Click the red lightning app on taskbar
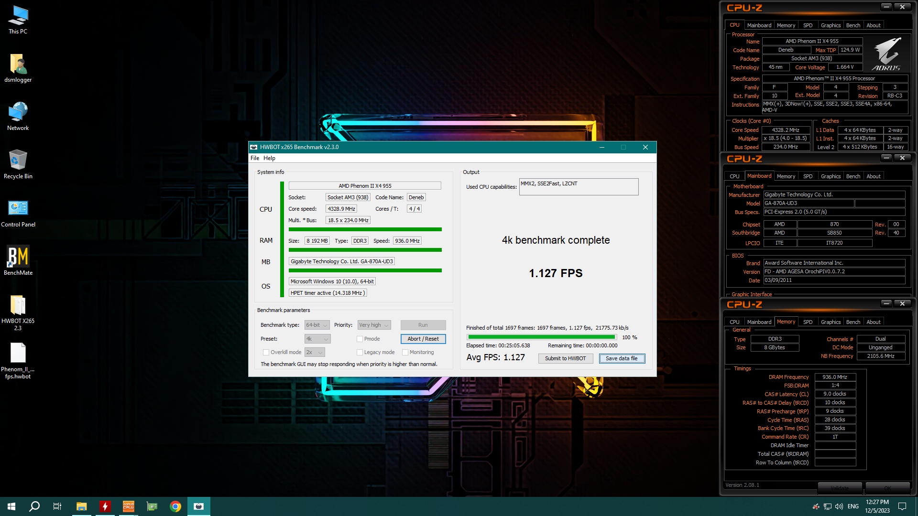This screenshot has width=918, height=516. coord(105,506)
